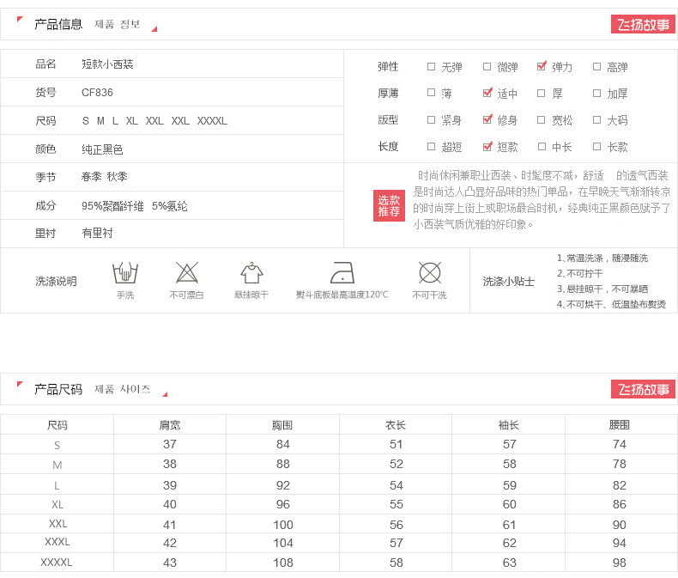Screen dimensions: 678x578
Task: Click tip 2、不可拧干
Action: [579, 273]
